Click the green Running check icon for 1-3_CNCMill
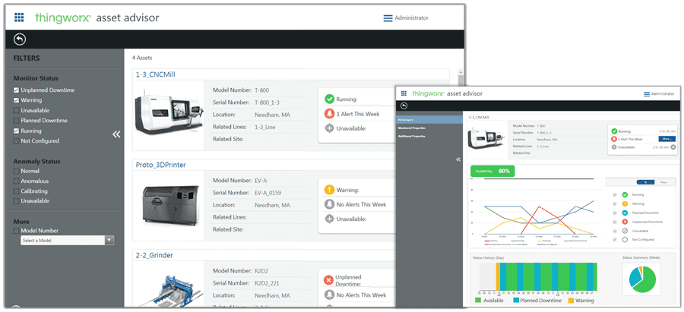Screen dimensions: 684x312 (329, 99)
